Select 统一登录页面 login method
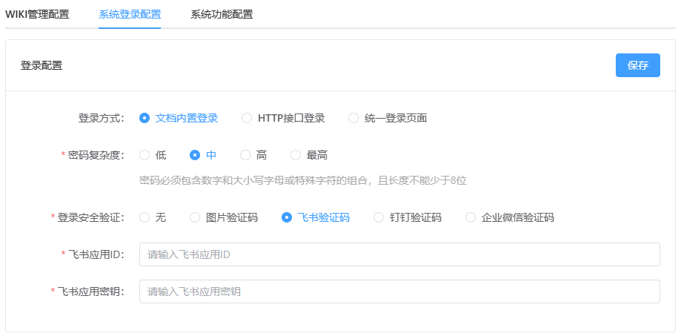The height and width of the screenshot is (336, 681). (x=388, y=118)
